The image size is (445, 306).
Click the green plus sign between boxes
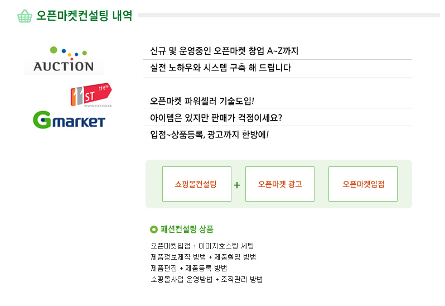point(237,185)
